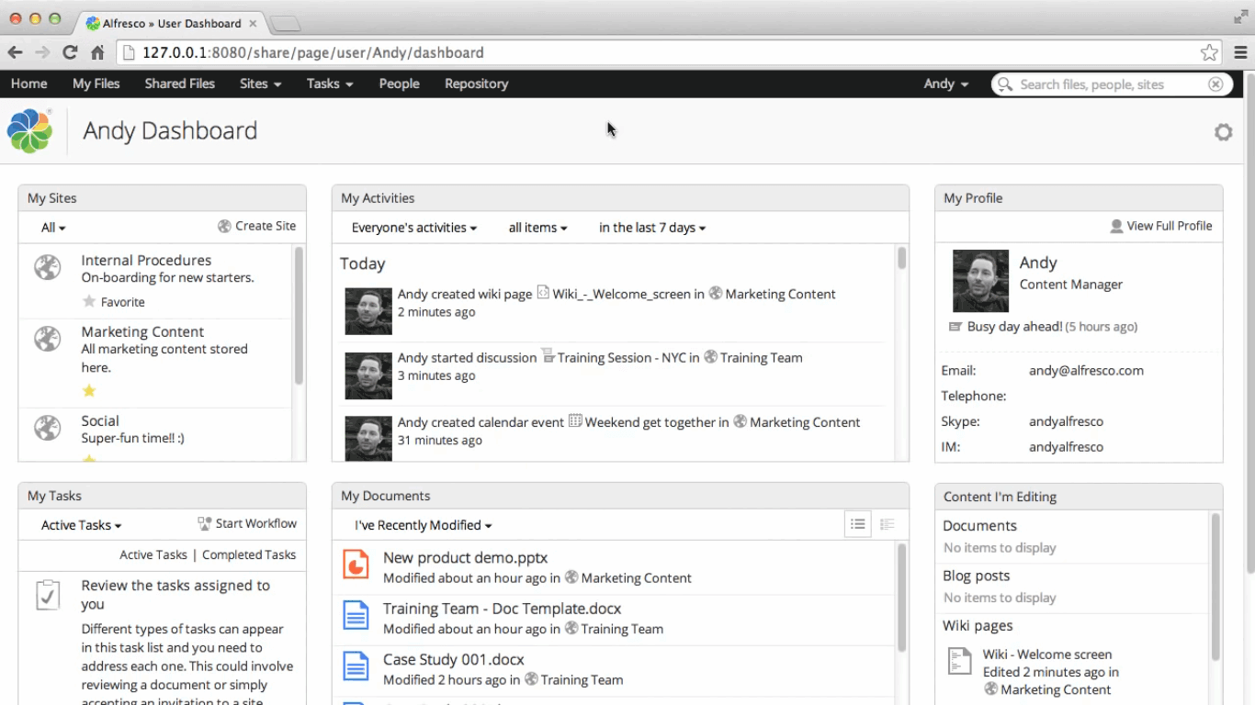1255x705 pixels.
Task: Click the Content I'm Editing scrollbar
Action: click(1215, 587)
